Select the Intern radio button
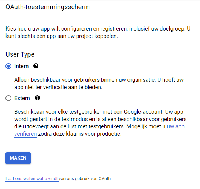Viewport: 200px width, 189px height. pyautogui.click(x=8, y=66)
